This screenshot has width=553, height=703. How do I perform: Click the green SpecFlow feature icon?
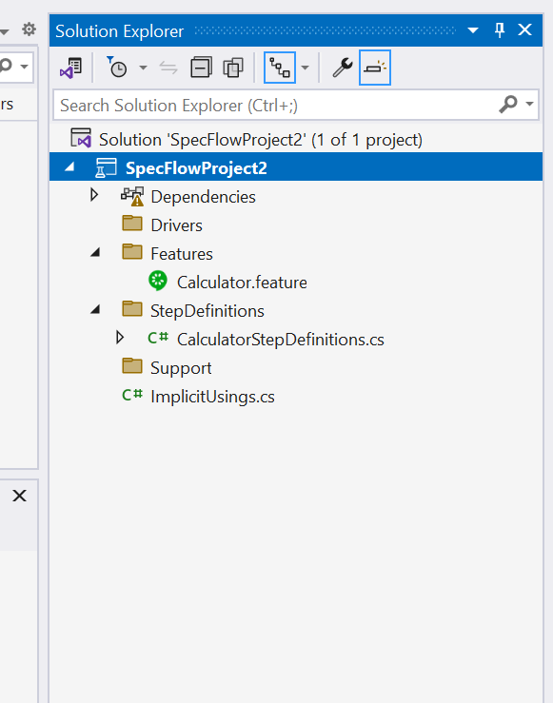point(158,281)
